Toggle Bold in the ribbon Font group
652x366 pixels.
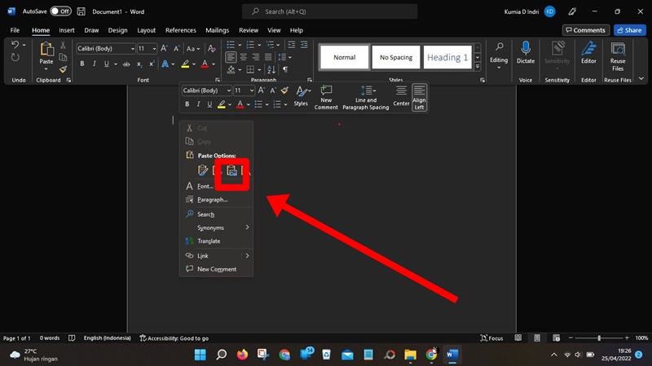[82, 64]
